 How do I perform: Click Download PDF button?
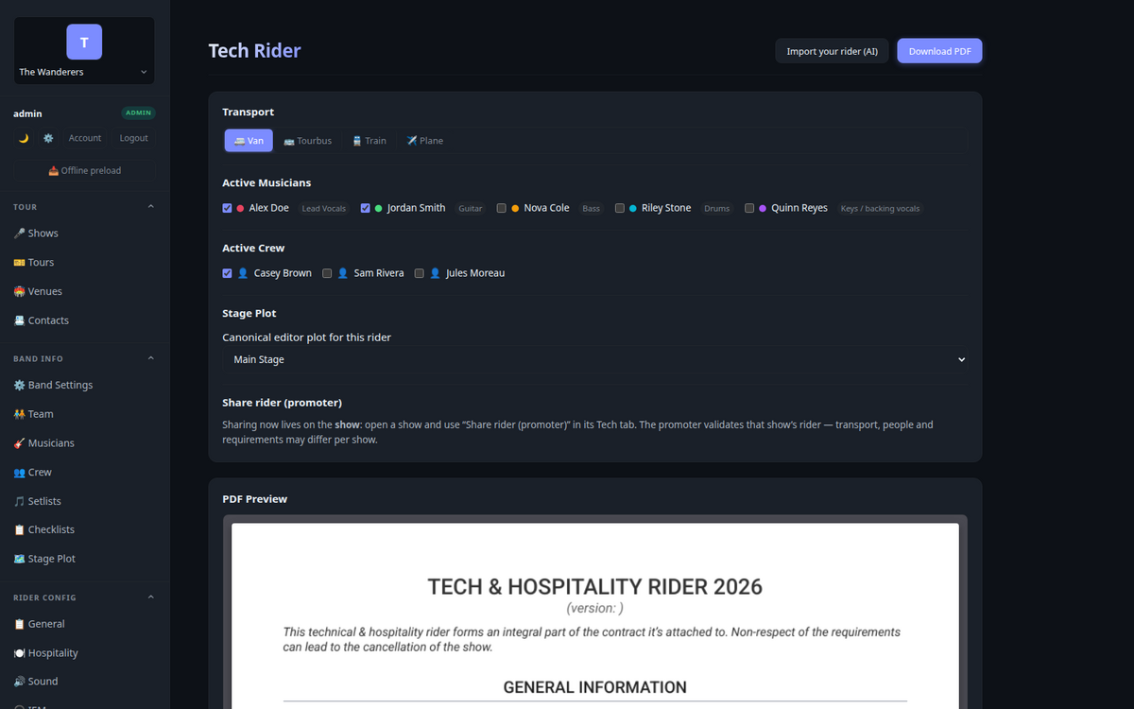[x=939, y=51]
